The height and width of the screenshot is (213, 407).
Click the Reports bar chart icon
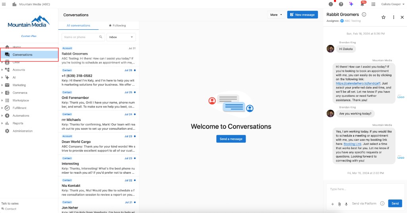pyautogui.click(x=7, y=123)
